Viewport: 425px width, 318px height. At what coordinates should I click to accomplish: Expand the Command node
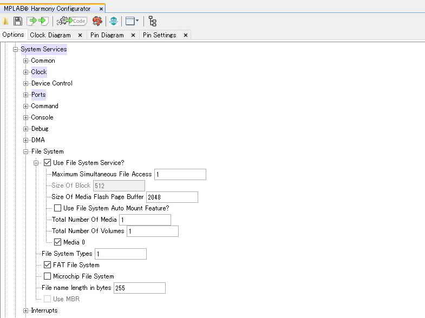pyautogui.click(x=25, y=106)
